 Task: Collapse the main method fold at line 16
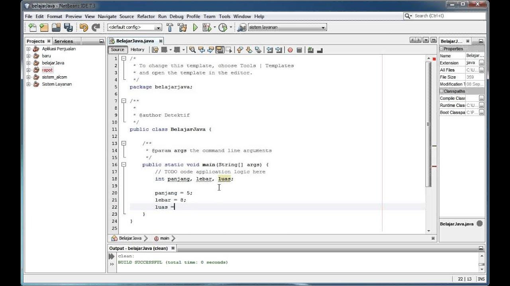point(124,164)
